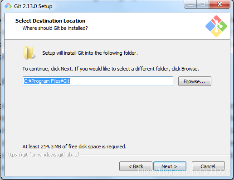Click the 214.3 MB disk space requirement text

(74, 147)
